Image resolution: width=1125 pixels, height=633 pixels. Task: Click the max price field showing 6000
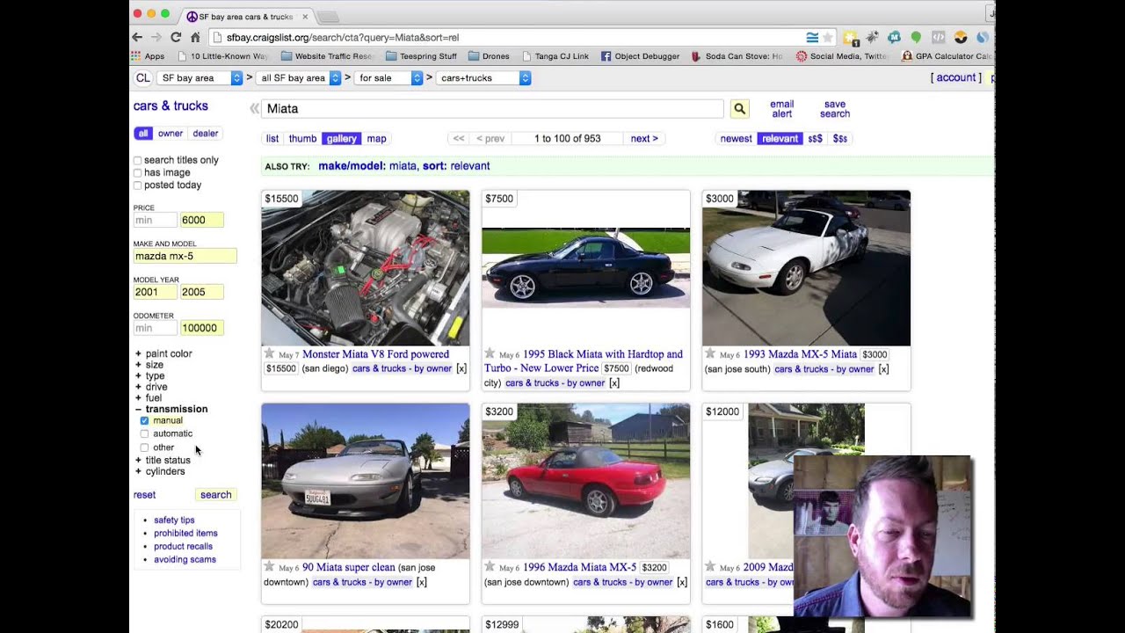point(201,220)
